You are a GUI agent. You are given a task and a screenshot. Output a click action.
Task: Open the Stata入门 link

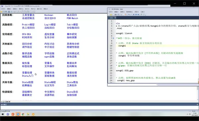coord(28,76)
